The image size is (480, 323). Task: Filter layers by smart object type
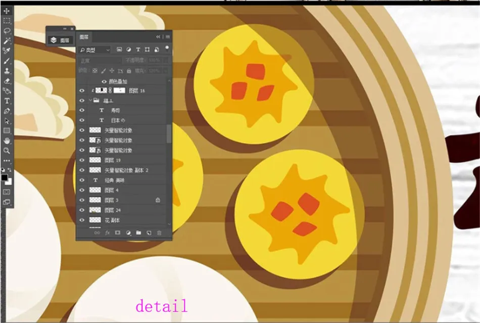click(x=157, y=50)
